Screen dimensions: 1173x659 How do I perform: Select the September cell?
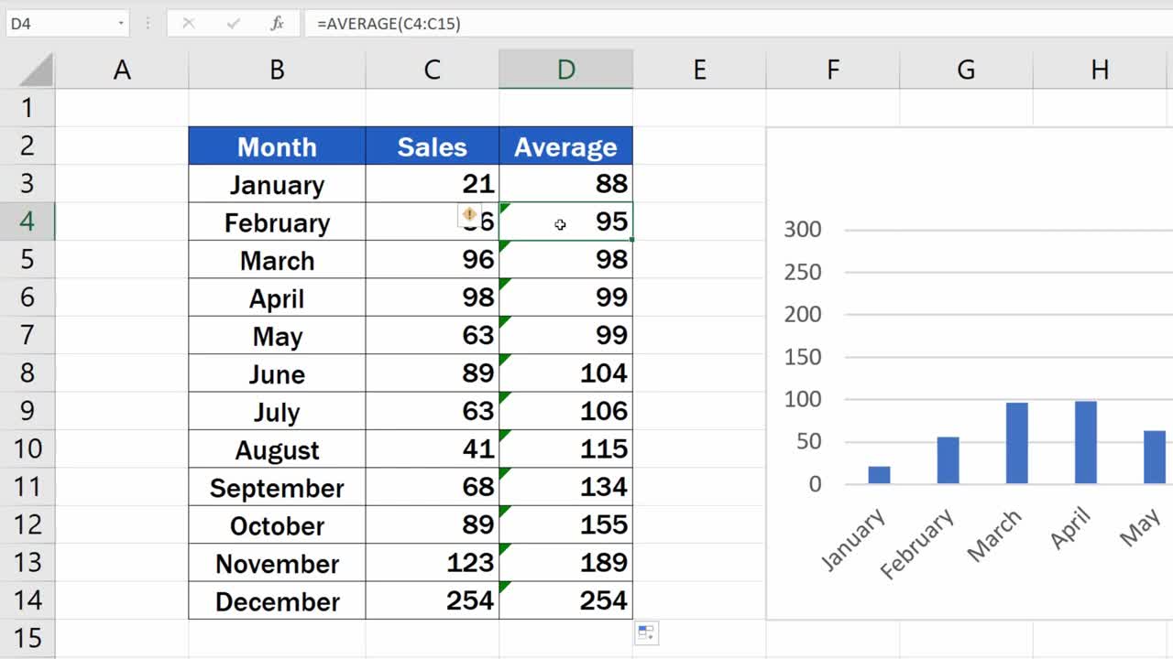[x=277, y=487]
